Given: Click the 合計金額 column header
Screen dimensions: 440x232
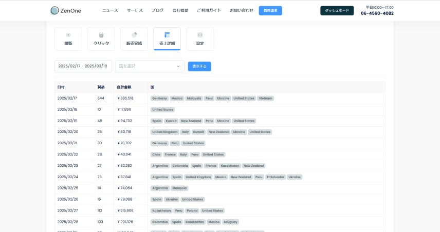Looking at the screenshot, I should click(x=124, y=87).
